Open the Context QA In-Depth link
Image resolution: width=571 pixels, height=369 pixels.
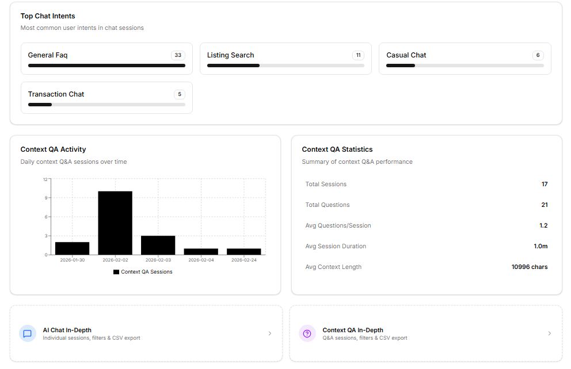pyautogui.click(x=352, y=330)
